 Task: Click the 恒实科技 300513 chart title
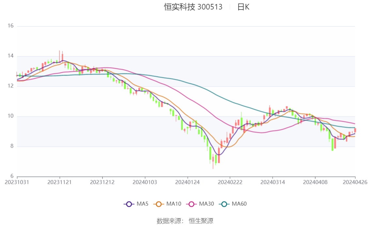pyautogui.click(x=193, y=7)
